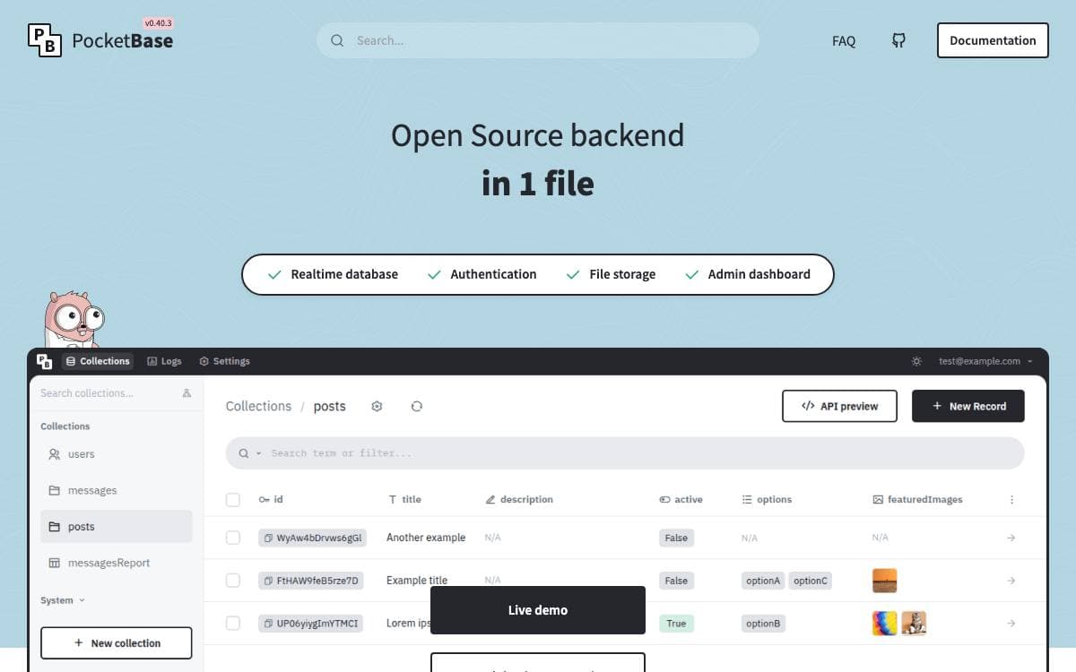The image size is (1076, 672).
Task: Select the messages collection
Action: (x=117, y=490)
